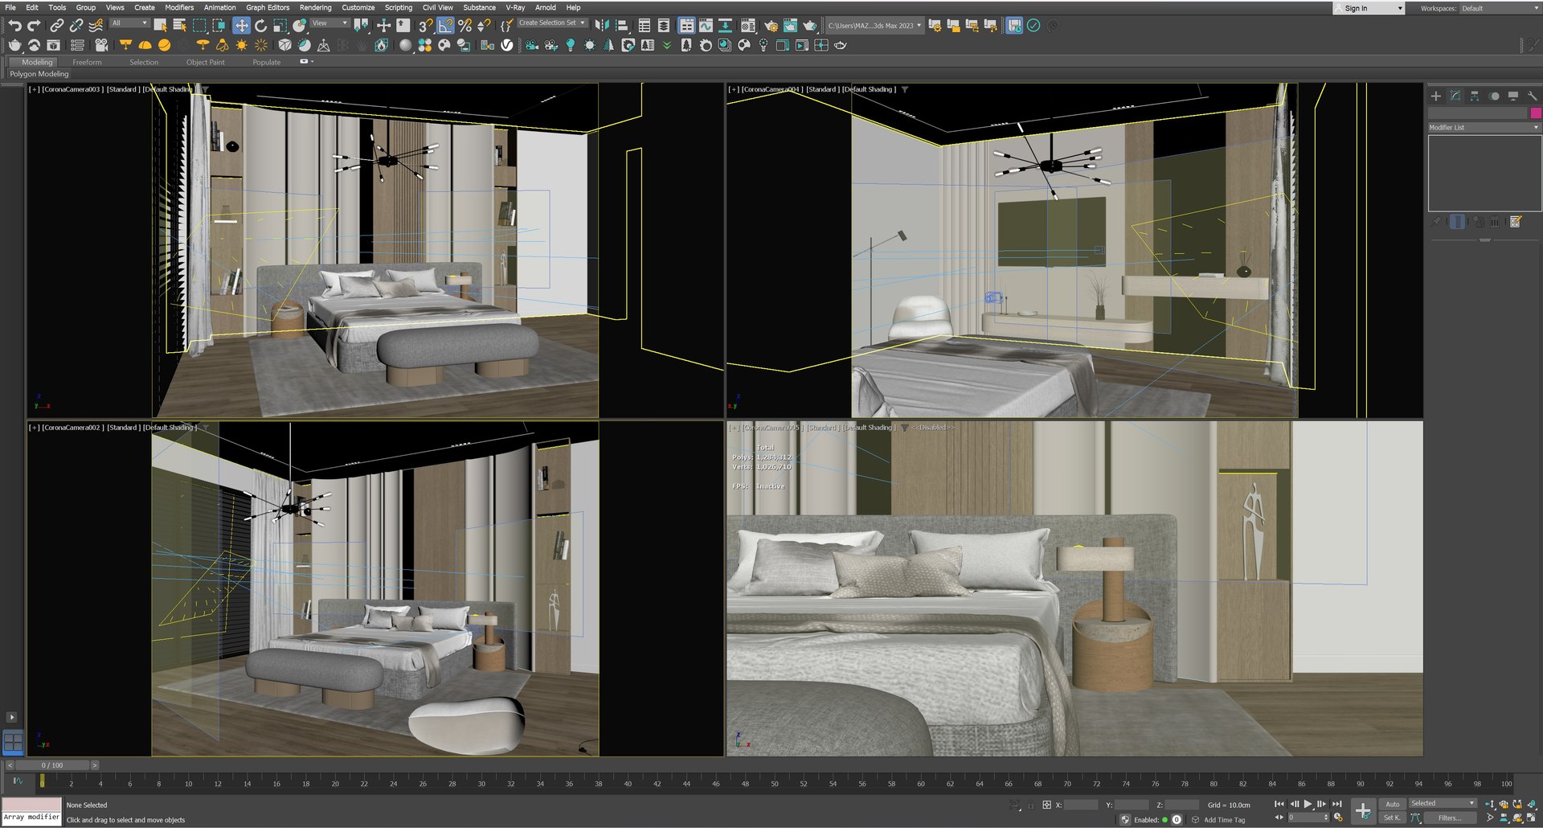Toggle the 3D Snaps button
Screen dimensions: 1543x828
click(426, 26)
